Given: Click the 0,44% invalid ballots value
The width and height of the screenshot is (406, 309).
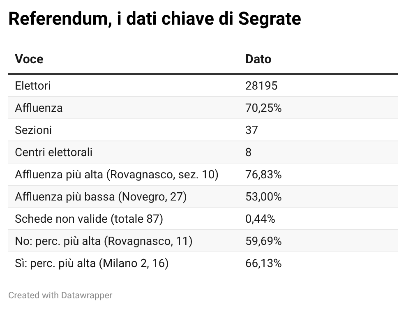Looking at the screenshot, I should [x=260, y=219].
